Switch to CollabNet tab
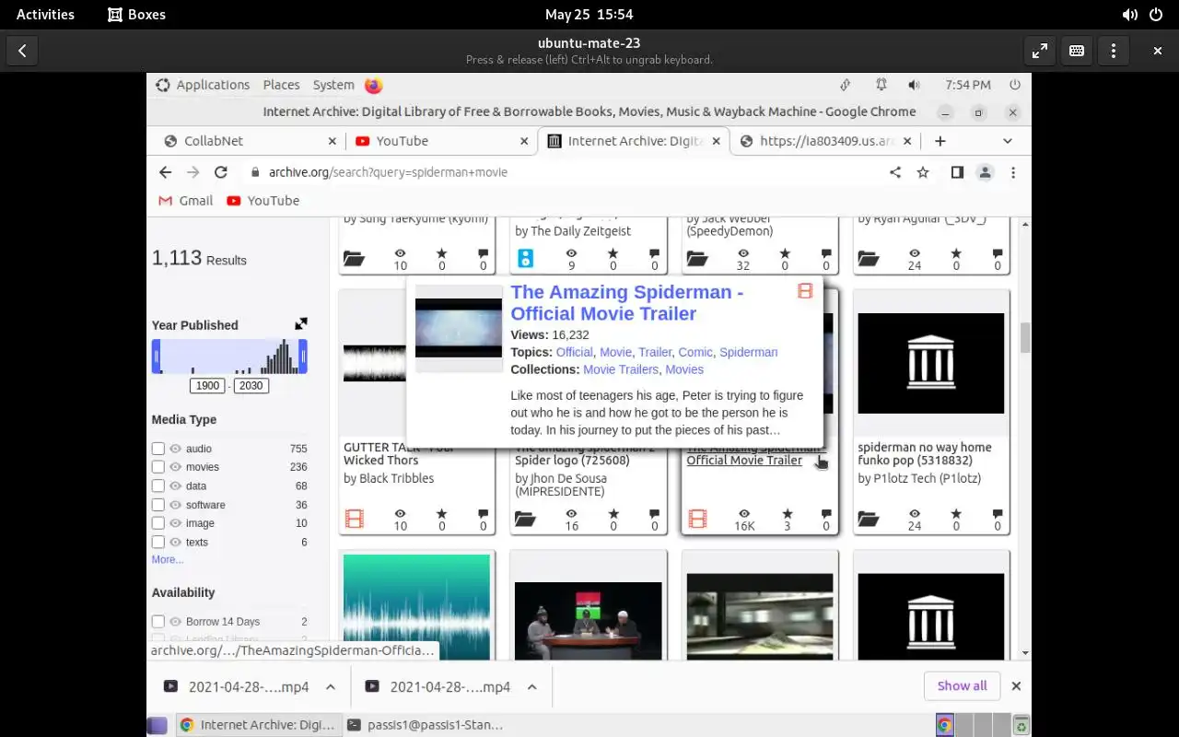1179x737 pixels. click(x=251, y=141)
